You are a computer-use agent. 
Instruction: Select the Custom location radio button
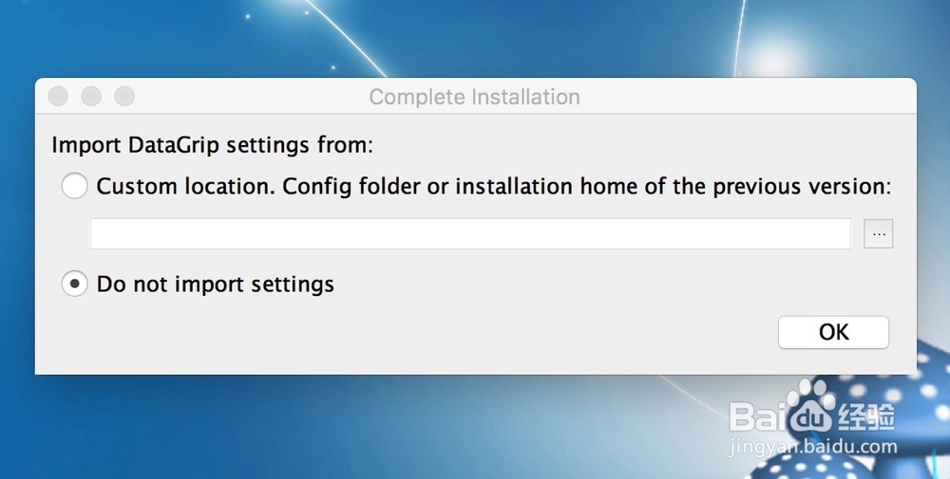74,186
